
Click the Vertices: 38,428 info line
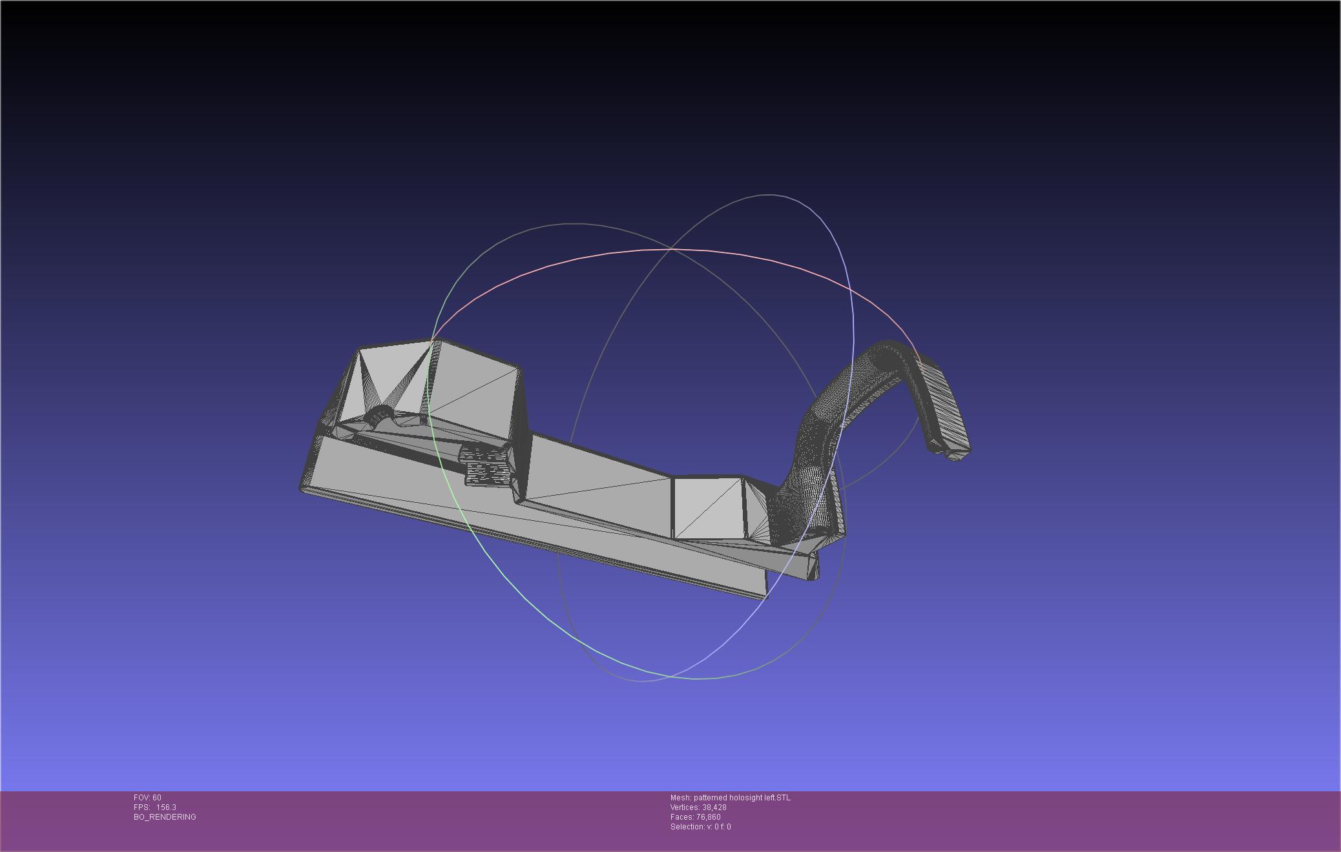click(x=698, y=807)
